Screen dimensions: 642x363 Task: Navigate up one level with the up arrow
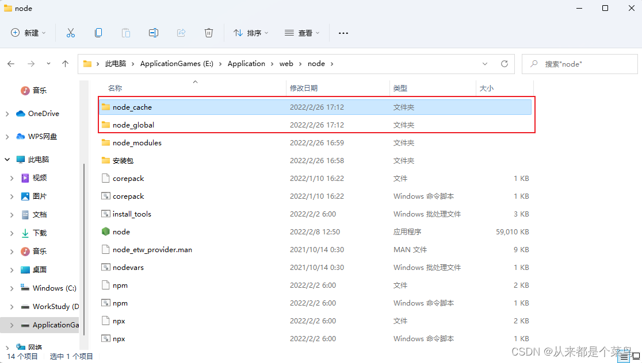64,64
